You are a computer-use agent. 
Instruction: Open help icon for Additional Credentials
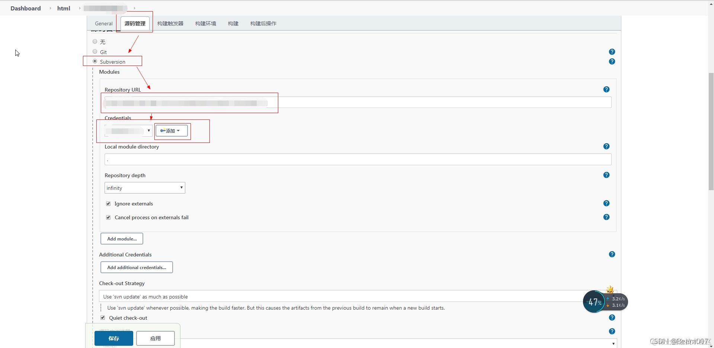612,254
